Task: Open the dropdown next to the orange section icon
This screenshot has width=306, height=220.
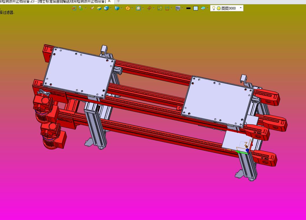Action: [132, 8]
